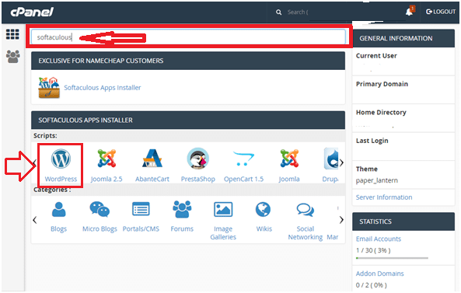
Task: Click the notifications bell icon
Action: (410, 12)
